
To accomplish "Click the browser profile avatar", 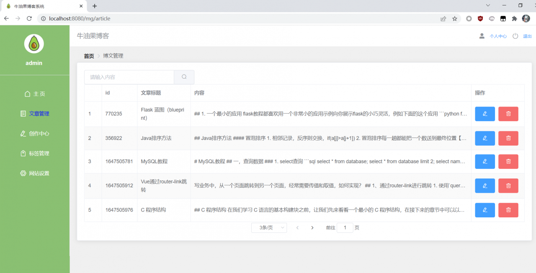I will [x=526, y=18].
